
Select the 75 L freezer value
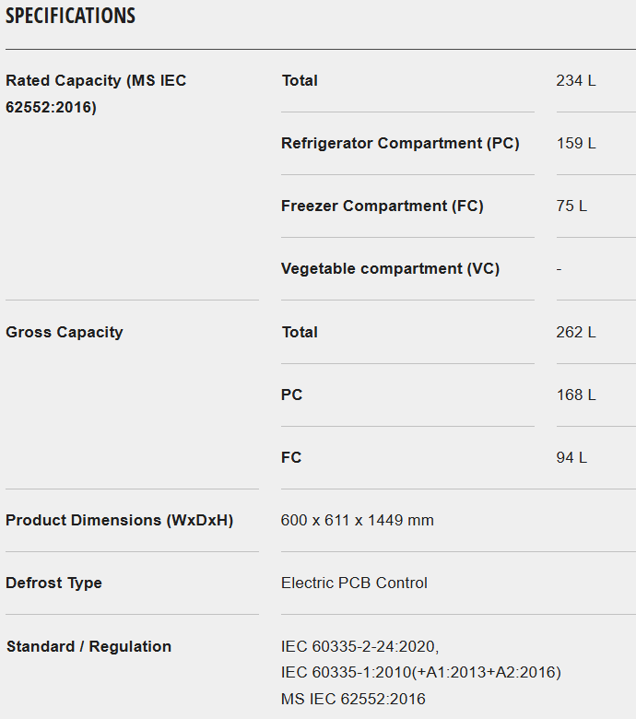click(x=571, y=206)
